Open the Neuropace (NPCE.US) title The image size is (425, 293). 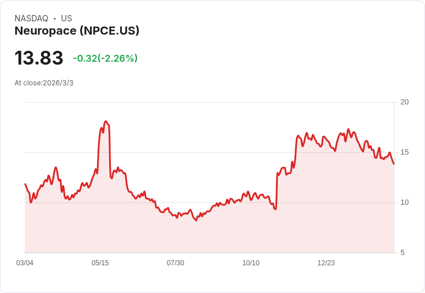[x=77, y=31]
